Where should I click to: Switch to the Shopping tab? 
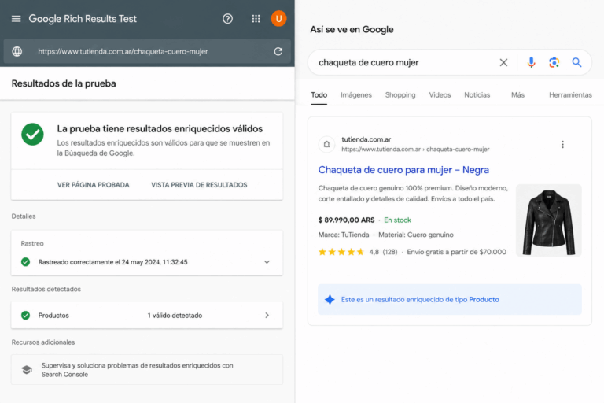400,95
